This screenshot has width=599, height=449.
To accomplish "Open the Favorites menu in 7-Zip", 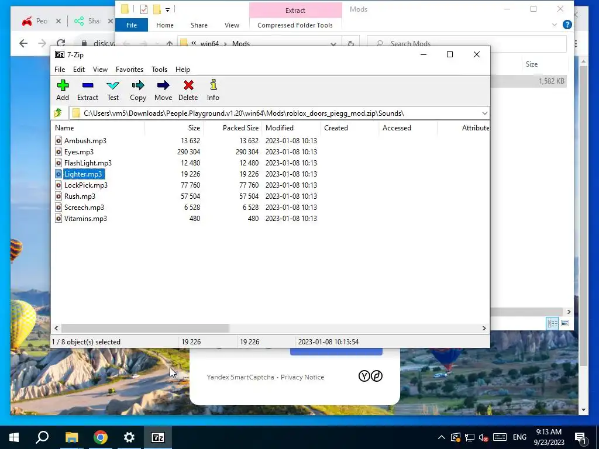I will pyautogui.click(x=129, y=70).
